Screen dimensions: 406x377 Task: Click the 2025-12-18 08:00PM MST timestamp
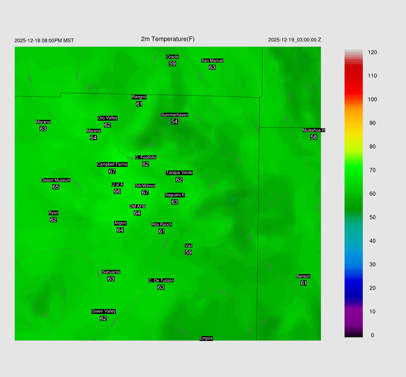tap(44, 40)
